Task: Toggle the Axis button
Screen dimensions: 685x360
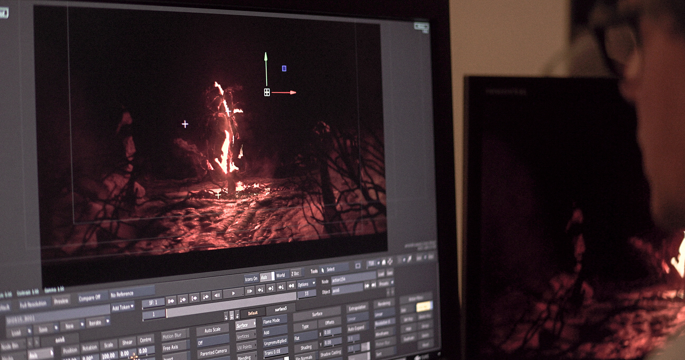Action: (267, 277)
